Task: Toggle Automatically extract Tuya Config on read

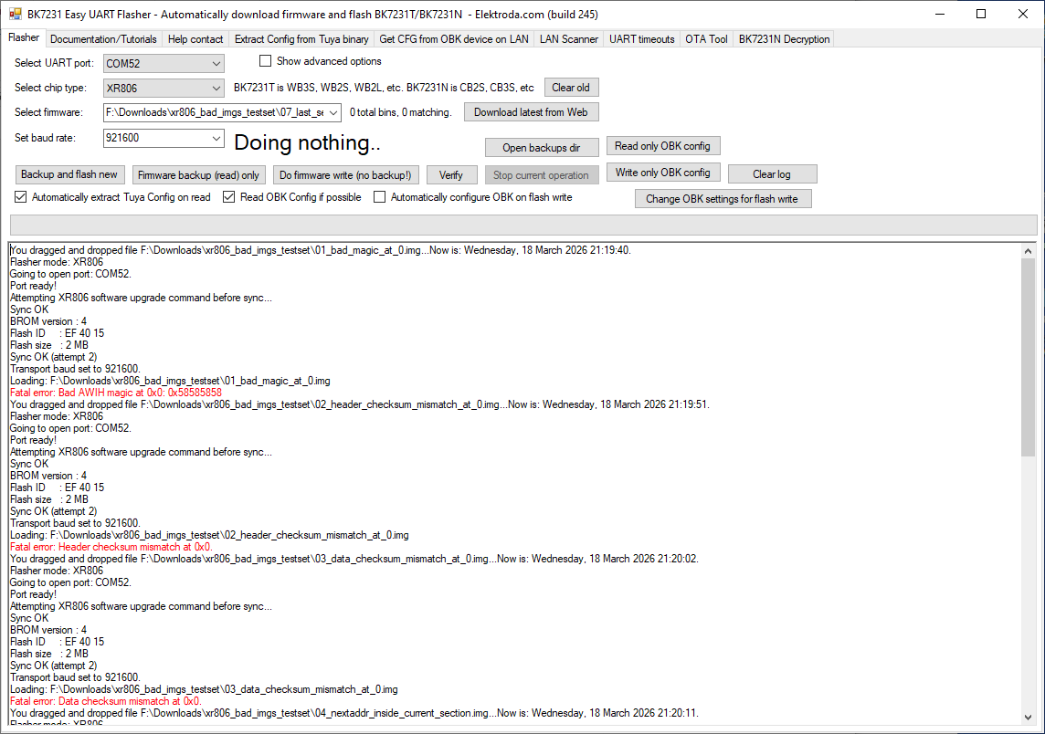Action: tap(21, 197)
